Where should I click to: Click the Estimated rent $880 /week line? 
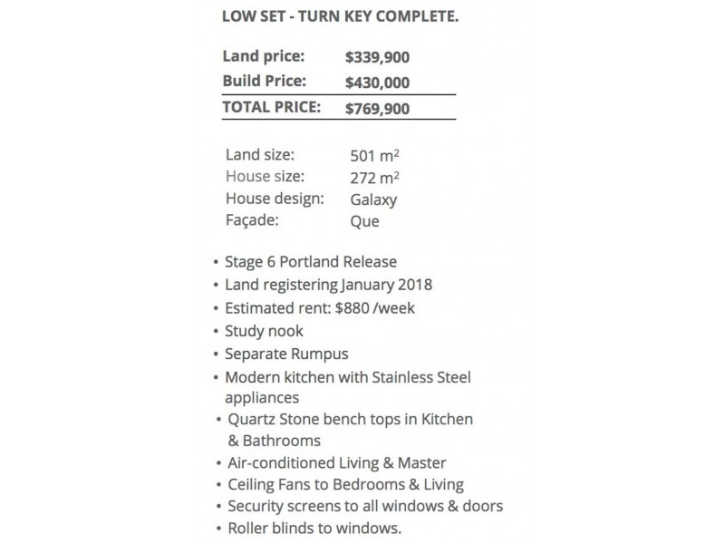[320, 308]
